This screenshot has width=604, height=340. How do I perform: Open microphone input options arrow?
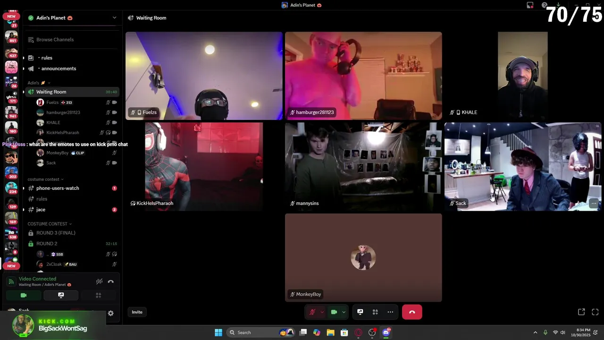(x=322, y=312)
